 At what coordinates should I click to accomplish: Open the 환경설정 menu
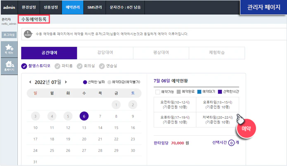click(x=29, y=7)
